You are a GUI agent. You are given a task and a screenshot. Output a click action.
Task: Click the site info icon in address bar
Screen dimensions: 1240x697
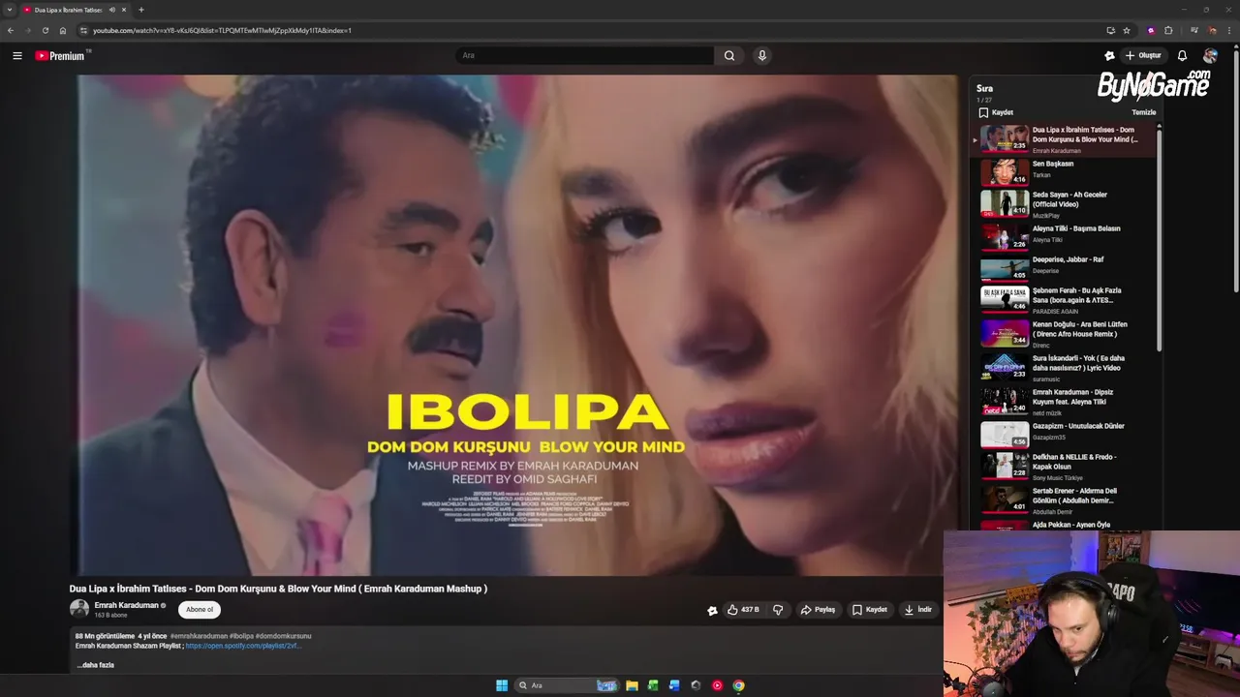point(83,30)
